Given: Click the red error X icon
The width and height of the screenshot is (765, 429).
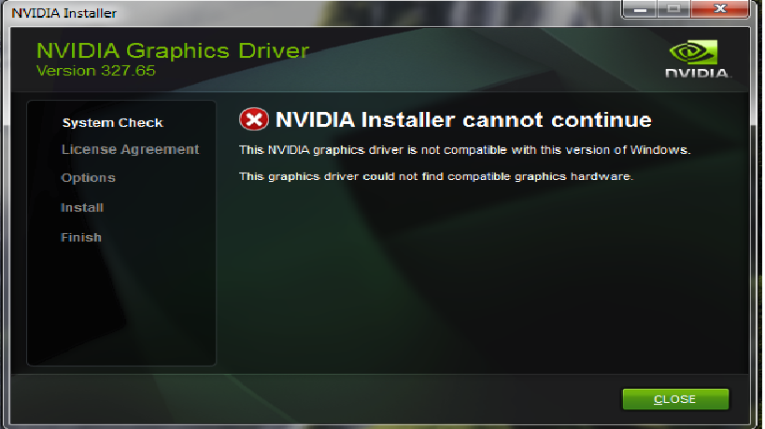Looking at the screenshot, I should (254, 119).
